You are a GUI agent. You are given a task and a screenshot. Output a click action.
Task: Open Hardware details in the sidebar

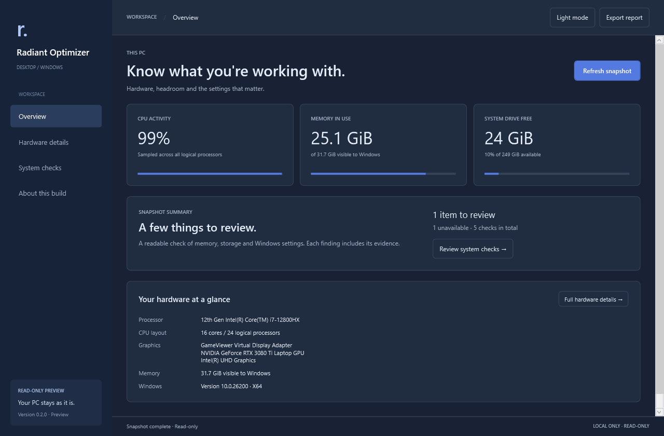[56, 142]
